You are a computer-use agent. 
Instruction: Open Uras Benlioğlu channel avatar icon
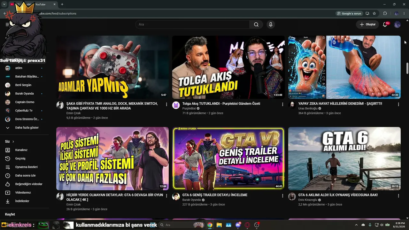click(x=292, y=105)
